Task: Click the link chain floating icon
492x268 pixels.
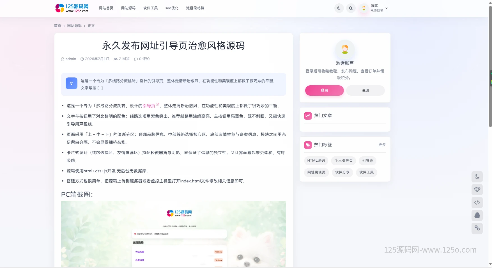Action: tap(477, 228)
